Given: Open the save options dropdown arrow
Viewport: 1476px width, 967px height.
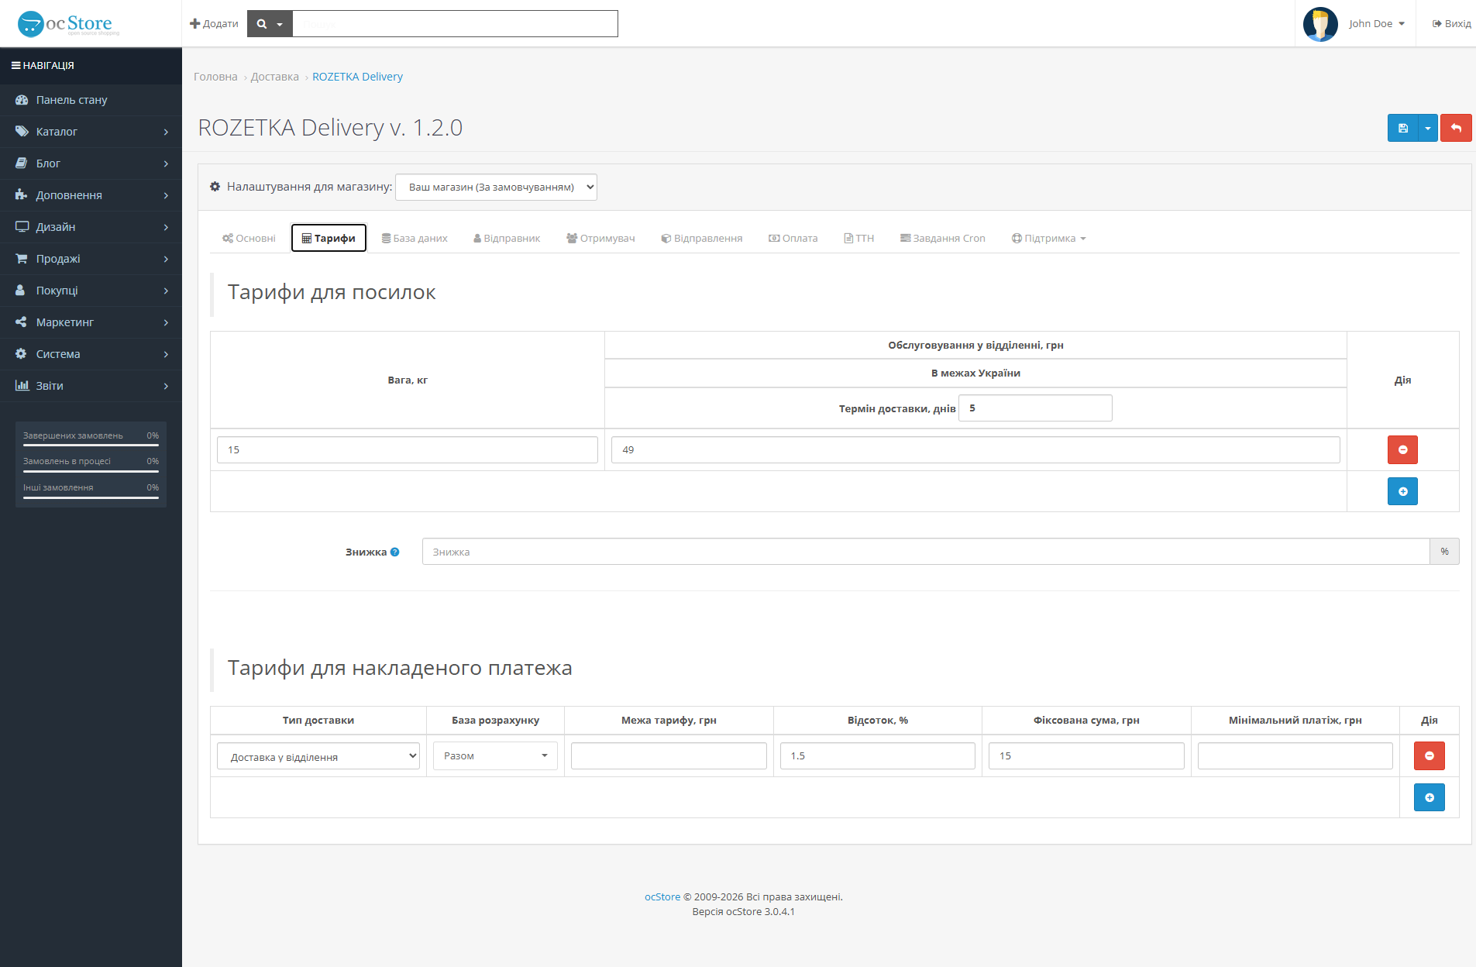Looking at the screenshot, I should pos(1428,128).
